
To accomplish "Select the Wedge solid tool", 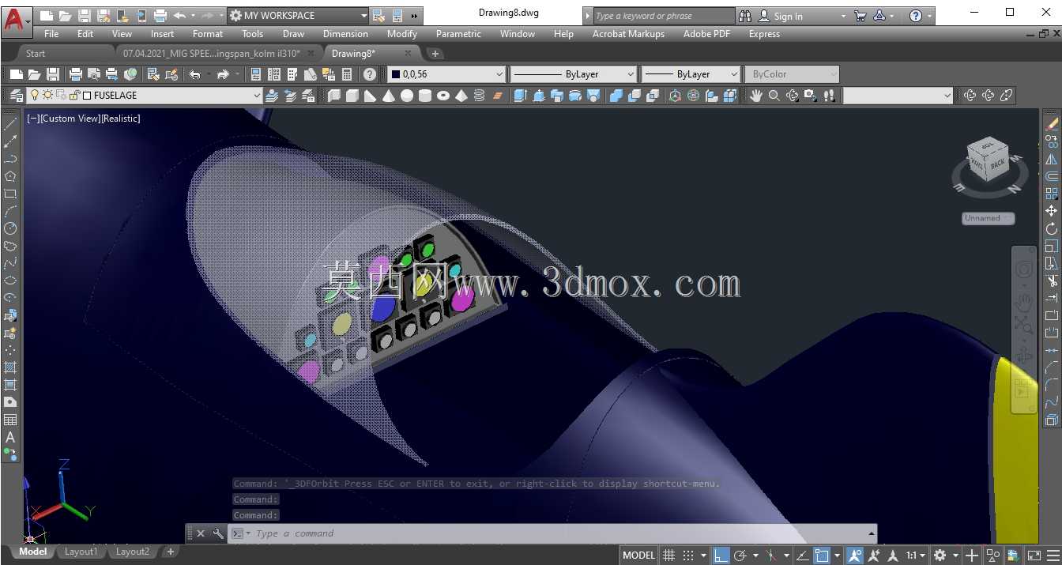I will pos(371,96).
